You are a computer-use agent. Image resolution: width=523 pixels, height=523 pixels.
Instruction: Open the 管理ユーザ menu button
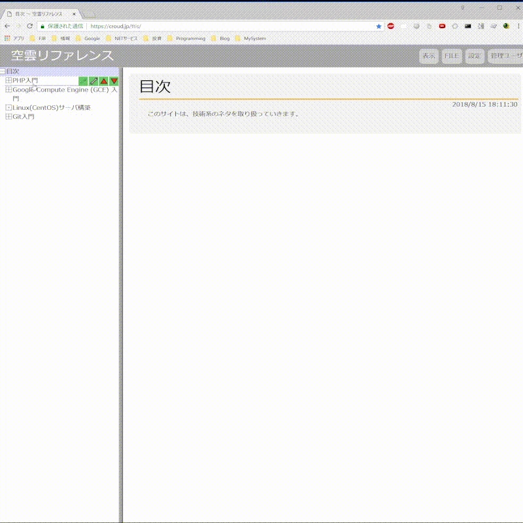pos(505,56)
